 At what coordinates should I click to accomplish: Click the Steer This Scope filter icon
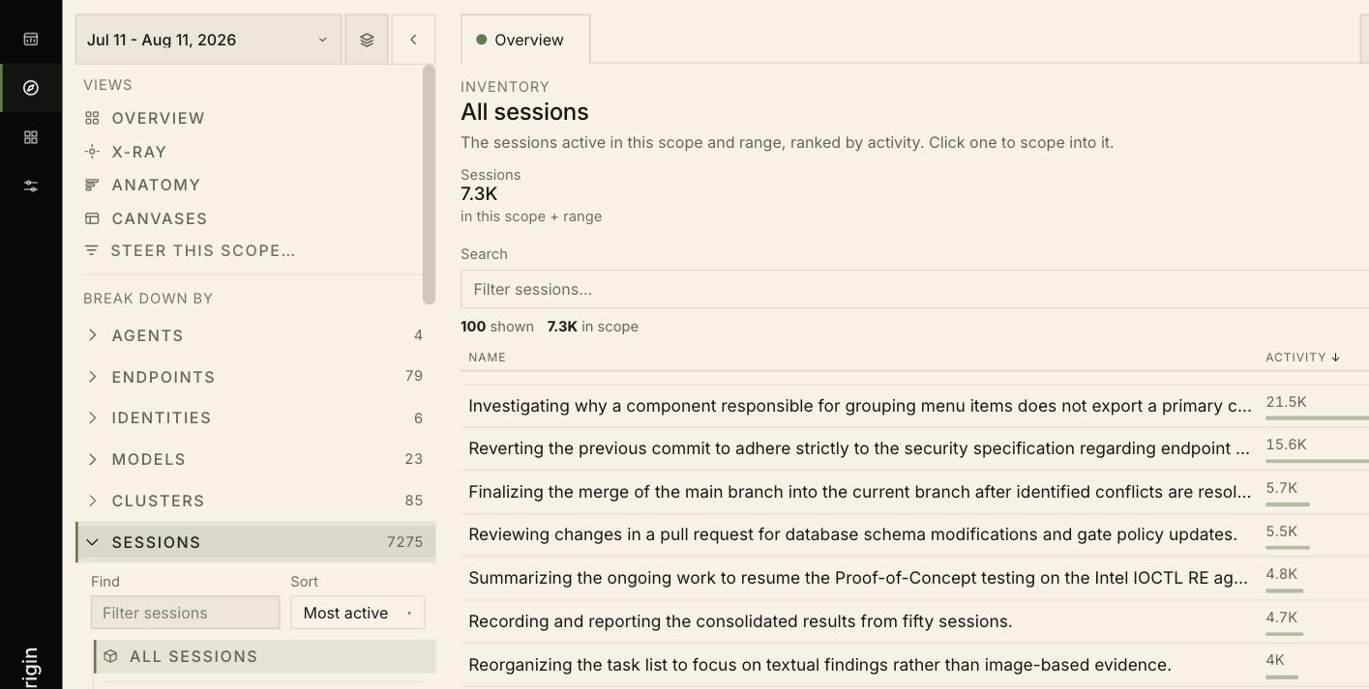click(92, 250)
